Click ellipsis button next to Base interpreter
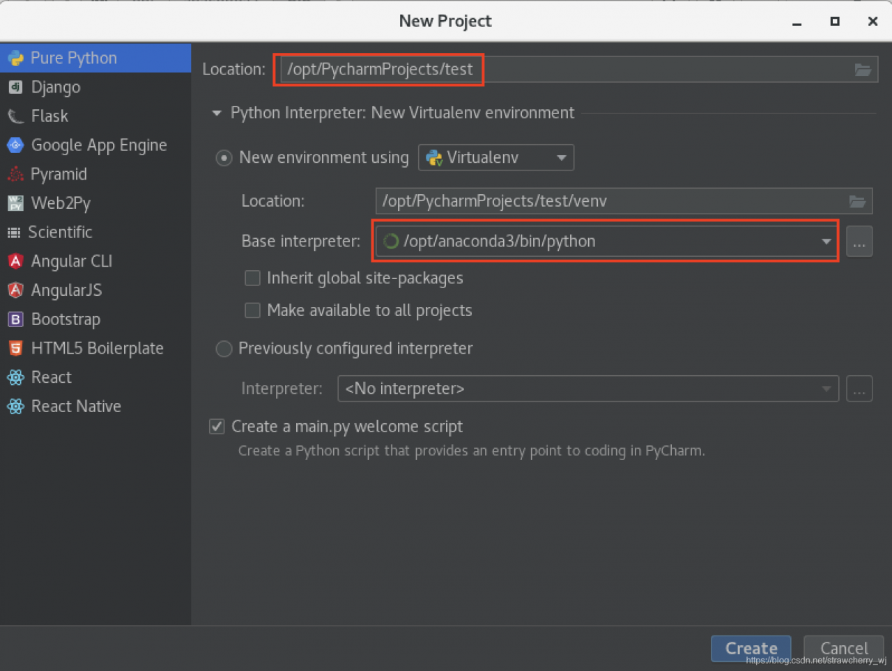The image size is (892, 671). pos(859,242)
